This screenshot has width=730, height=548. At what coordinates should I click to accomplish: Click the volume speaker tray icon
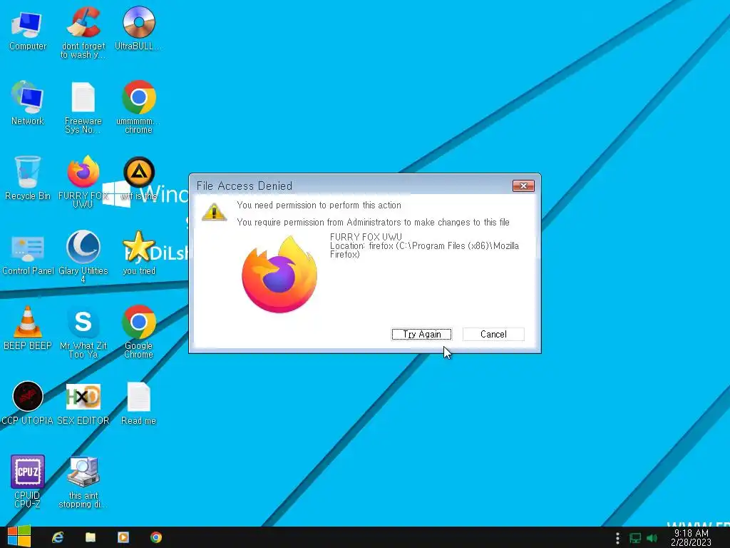[x=652, y=538]
